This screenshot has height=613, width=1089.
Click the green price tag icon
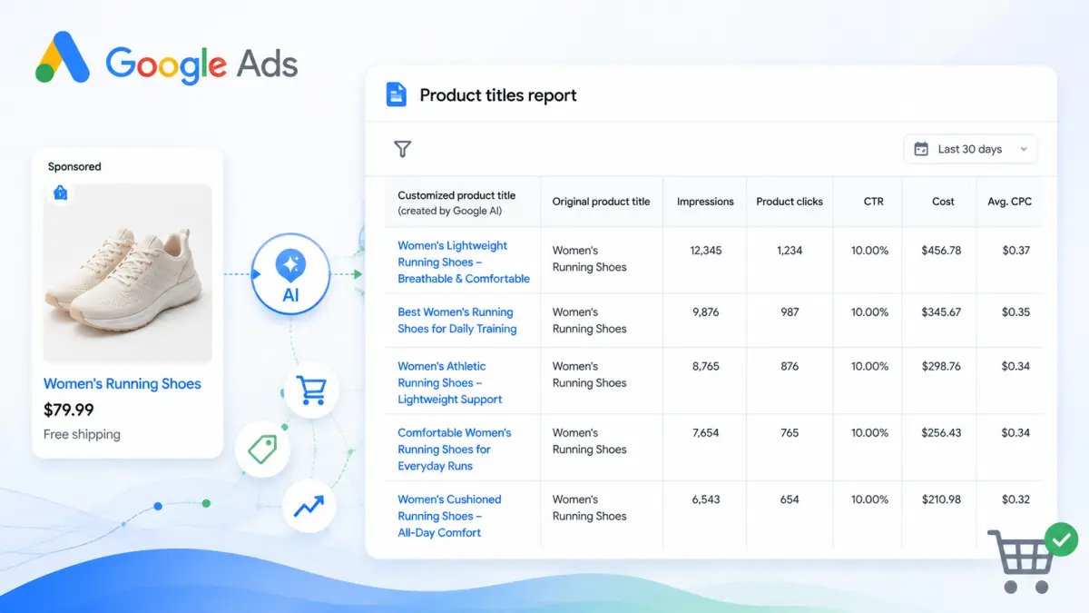coord(262,450)
